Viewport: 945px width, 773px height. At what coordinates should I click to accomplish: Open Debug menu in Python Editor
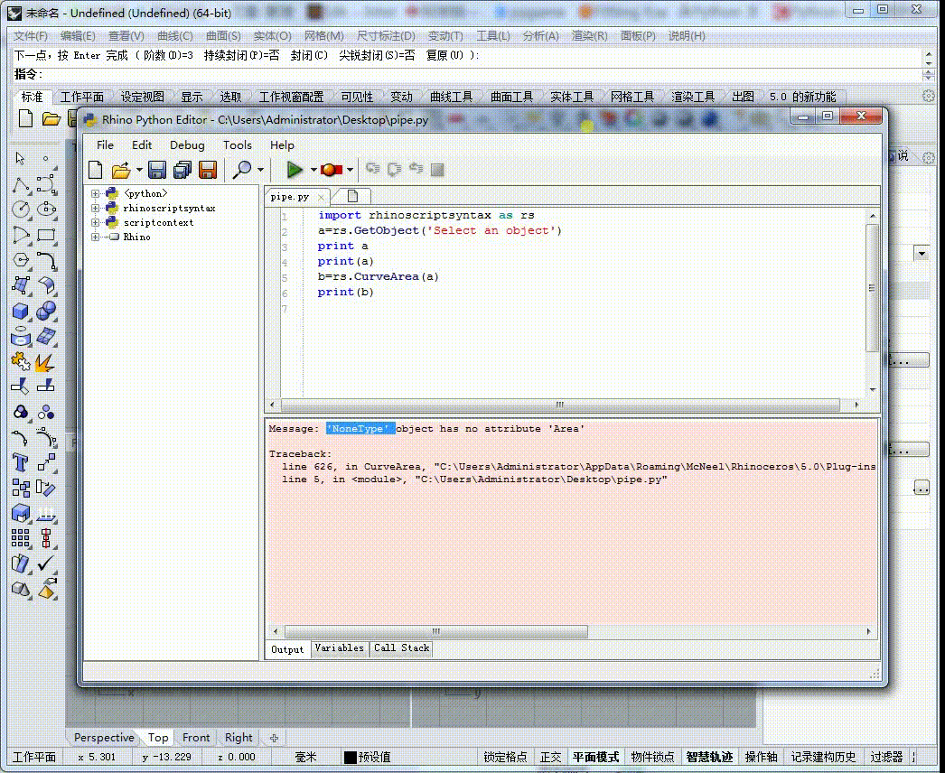pos(187,145)
